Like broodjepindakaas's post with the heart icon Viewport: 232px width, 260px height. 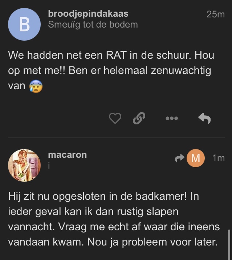(x=115, y=118)
